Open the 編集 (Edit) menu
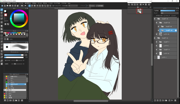Viewport: 180px width, 104px height. [x=9, y=3]
